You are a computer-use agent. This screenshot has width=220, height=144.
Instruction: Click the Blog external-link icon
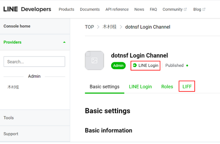pyautogui.click(x=204, y=9)
